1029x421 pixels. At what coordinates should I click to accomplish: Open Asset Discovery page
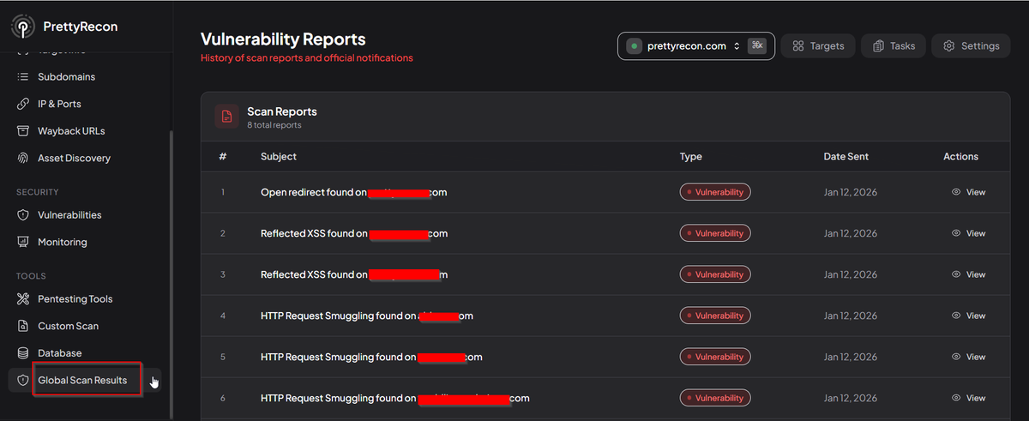click(74, 159)
